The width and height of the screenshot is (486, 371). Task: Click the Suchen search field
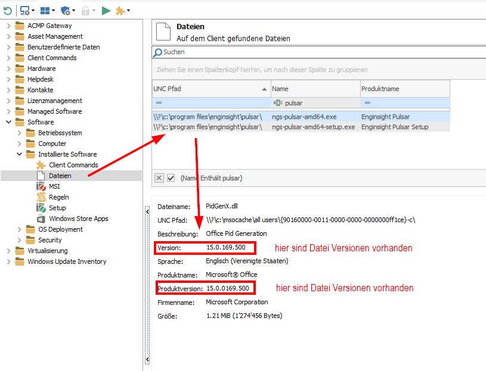click(x=319, y=52)
